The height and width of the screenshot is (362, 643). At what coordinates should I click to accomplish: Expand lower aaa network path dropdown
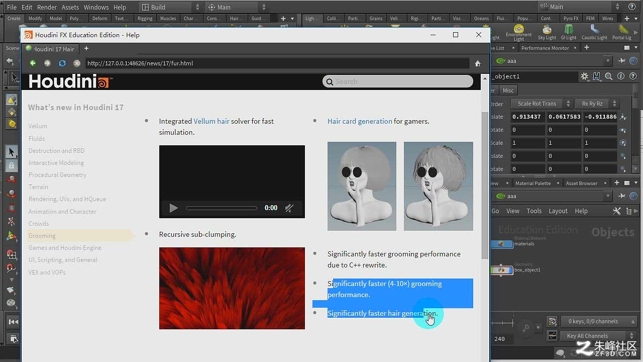[x=608, y=196]
